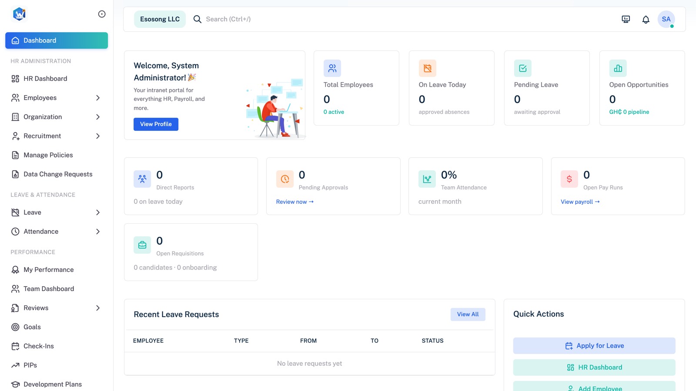This screenshot has height=391, width=696.
Task: Click the View Profile button
Action: click(x=156, y=124)
